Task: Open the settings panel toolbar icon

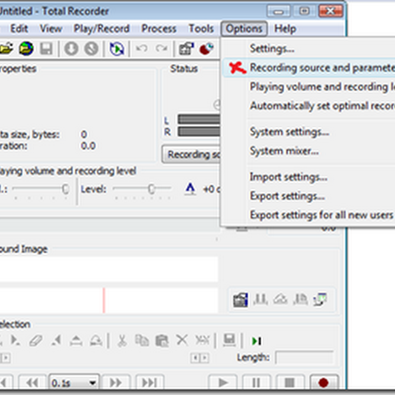Action: (x=186, y=48)
